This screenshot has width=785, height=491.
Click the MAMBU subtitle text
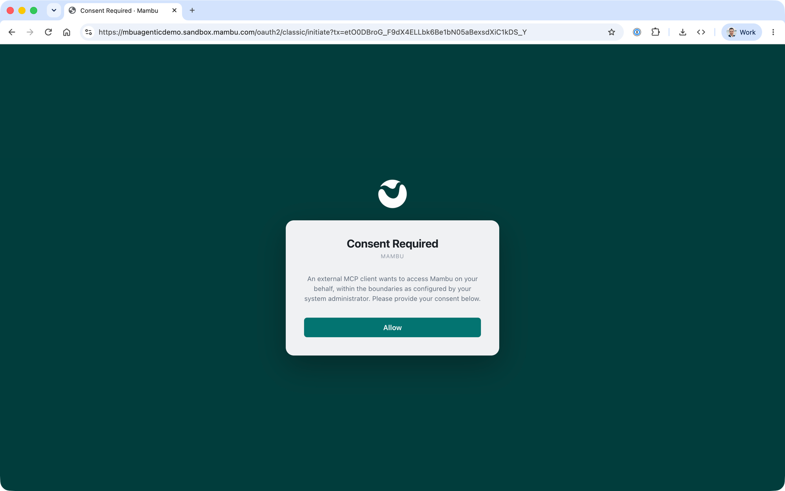[392, 256]
